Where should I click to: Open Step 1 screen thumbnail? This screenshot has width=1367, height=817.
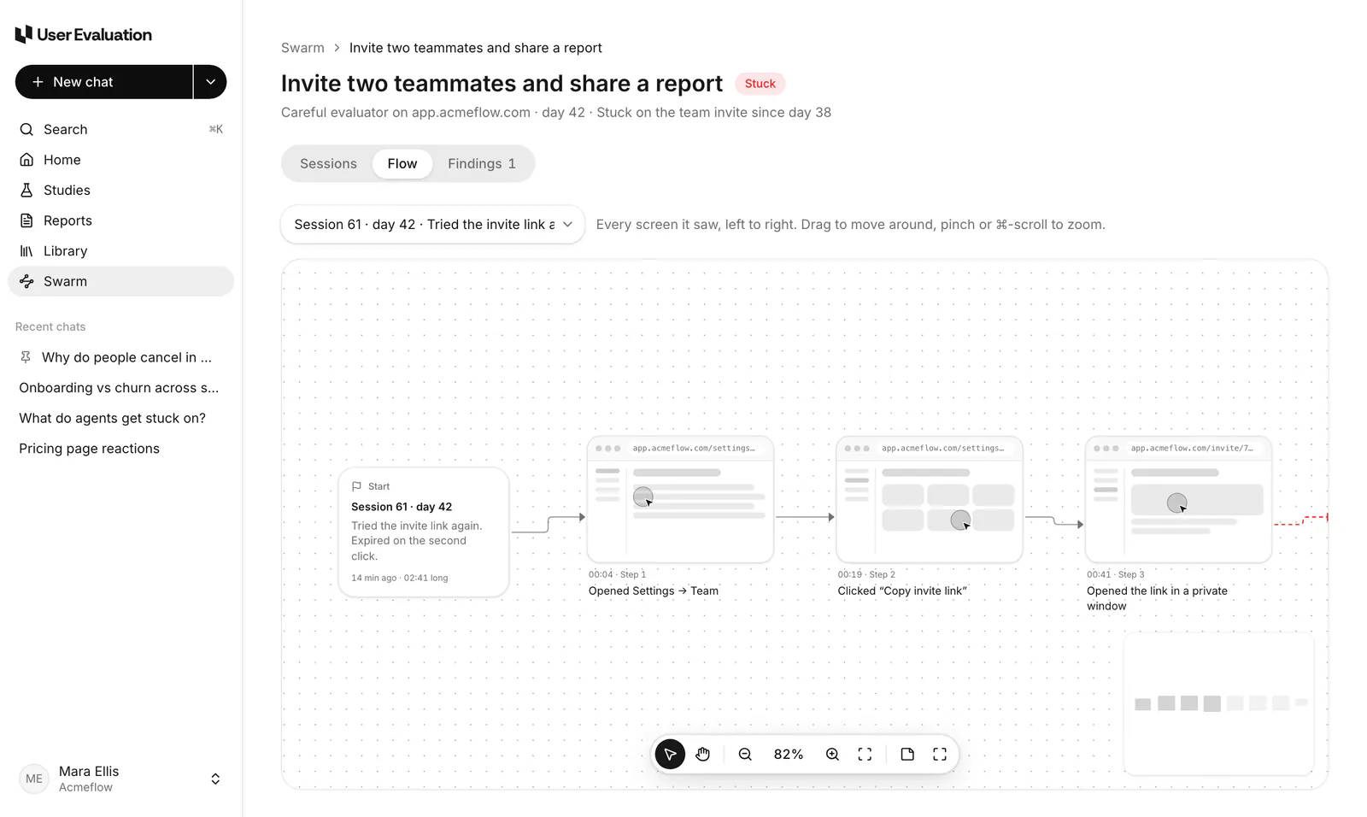click(680, 499)
